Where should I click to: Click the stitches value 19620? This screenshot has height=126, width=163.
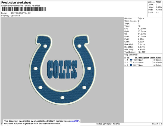(x=159, y=2)
